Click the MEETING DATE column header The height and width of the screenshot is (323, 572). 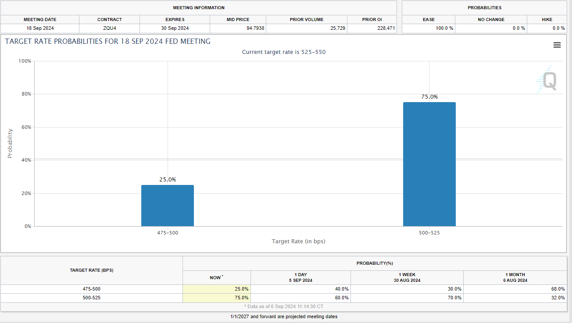(x=40, y=20)
